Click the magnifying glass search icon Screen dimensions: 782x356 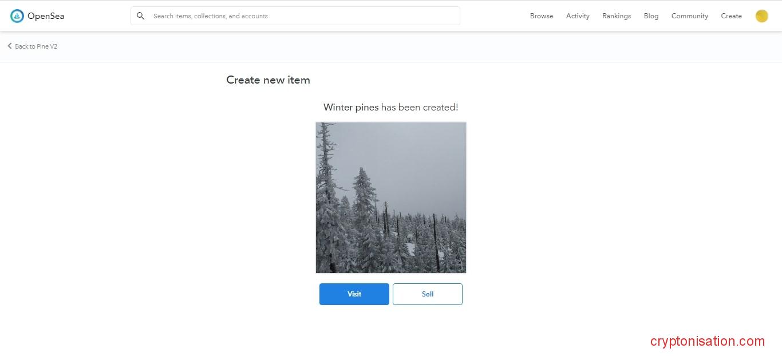coord(140,16)
